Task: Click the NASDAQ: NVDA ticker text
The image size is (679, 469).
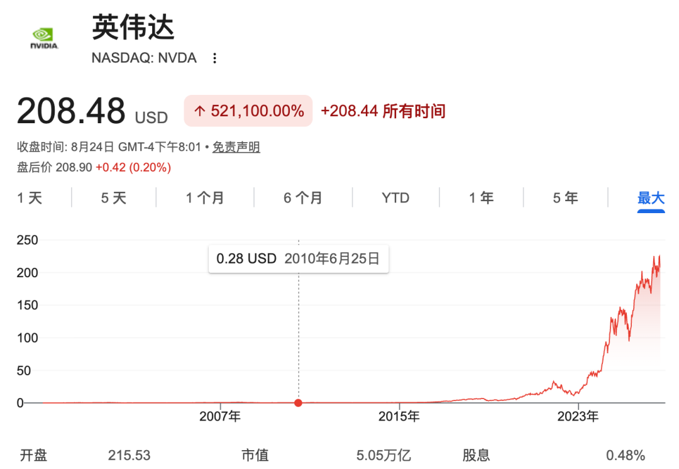Action: click(x=144, y=58)
